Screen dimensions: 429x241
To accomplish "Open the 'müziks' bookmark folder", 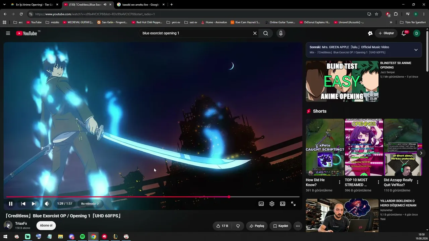I will click(x=52, y=22).
